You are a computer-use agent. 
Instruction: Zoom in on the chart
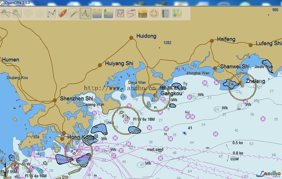(6, 13)
